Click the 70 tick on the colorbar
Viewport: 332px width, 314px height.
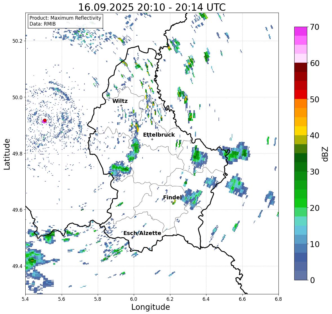(315, 27)
